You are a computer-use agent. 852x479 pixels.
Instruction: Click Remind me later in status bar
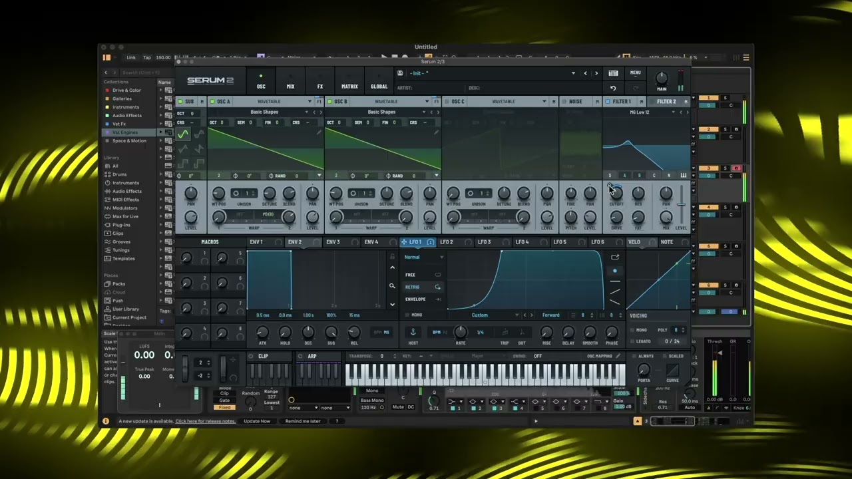[x=303, y=421]
